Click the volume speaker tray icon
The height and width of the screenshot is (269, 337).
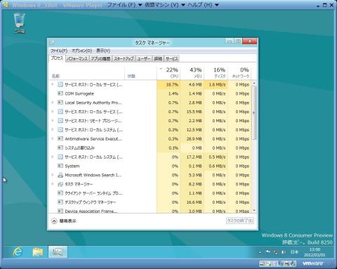pos(284,252)
